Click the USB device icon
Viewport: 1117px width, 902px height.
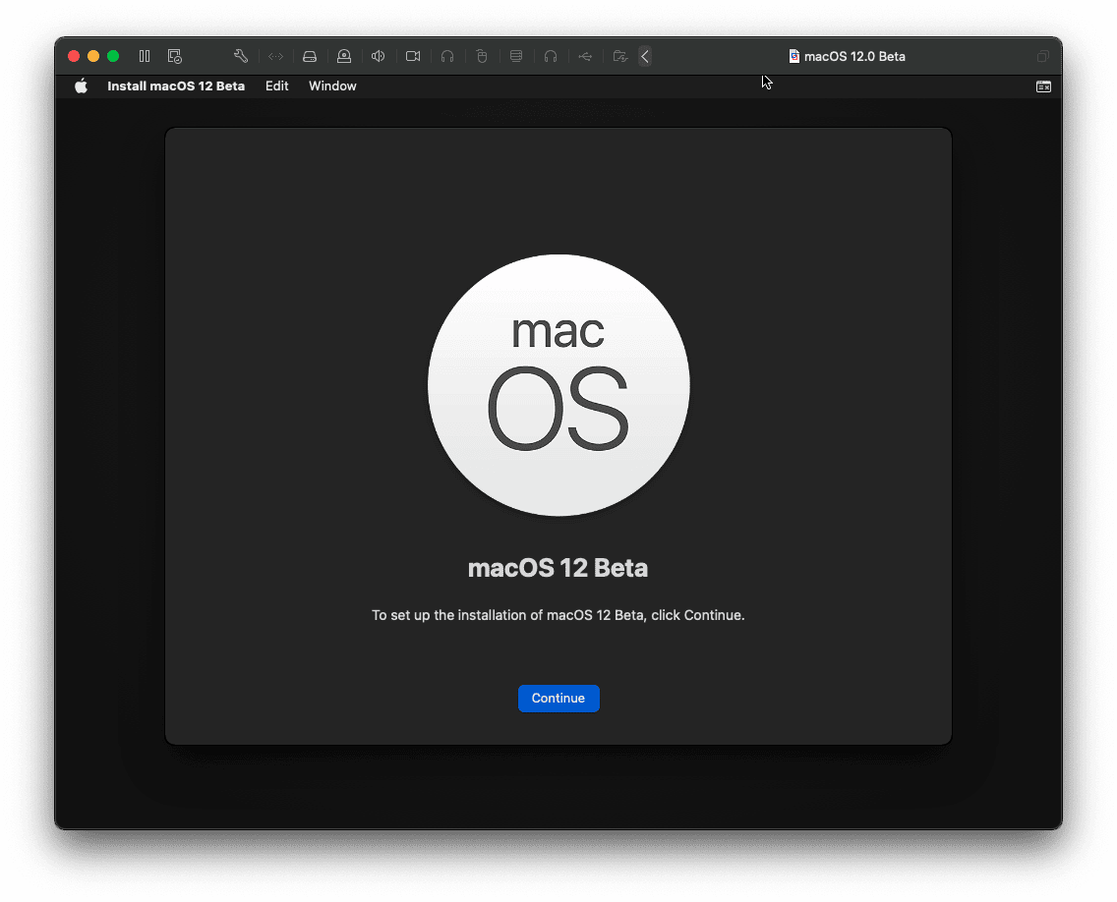585,56
